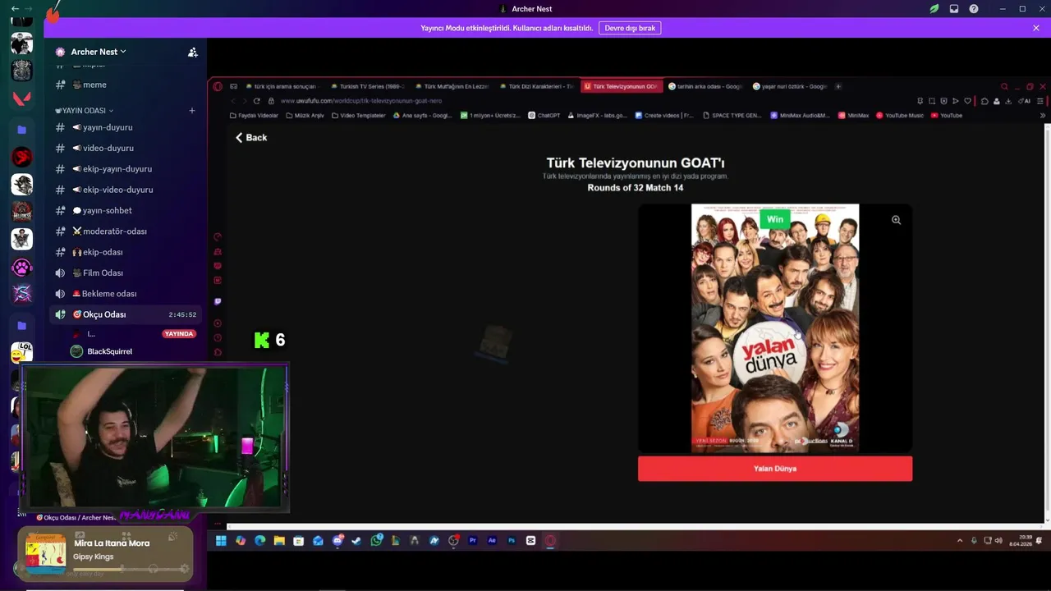This screenshot has height=591, width=1051.
Task: Open Premiere Pro from the streamed taskbar
Action: (x=473, y=541)
